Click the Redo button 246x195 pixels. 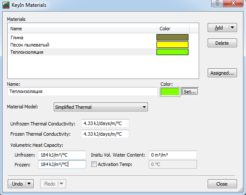(x=49, y=184)
